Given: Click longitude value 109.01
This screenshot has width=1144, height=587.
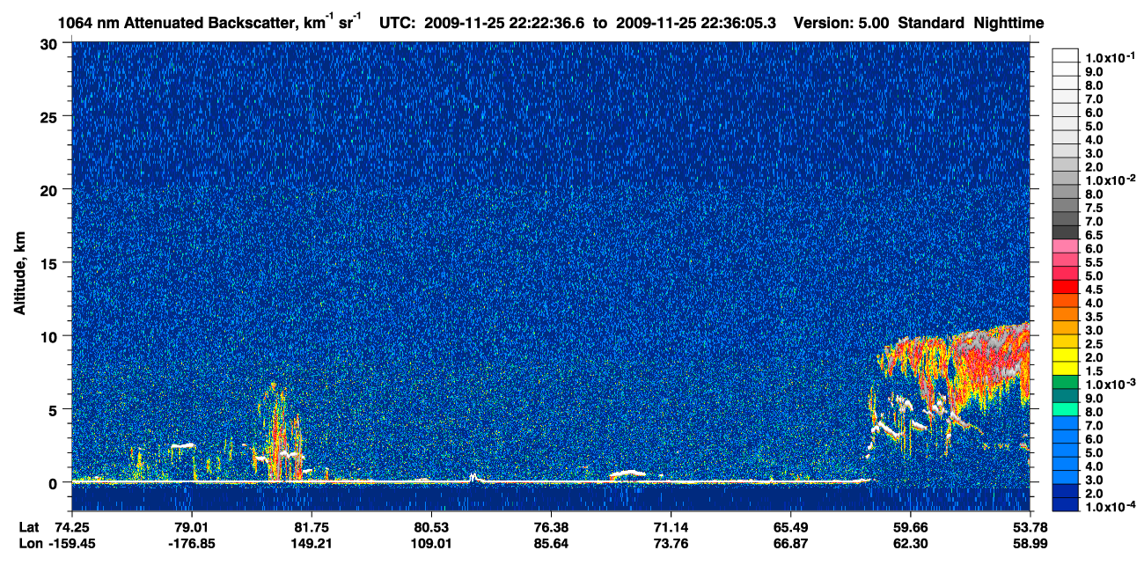Looking at the screenshot, I should (x=431, y=544).
